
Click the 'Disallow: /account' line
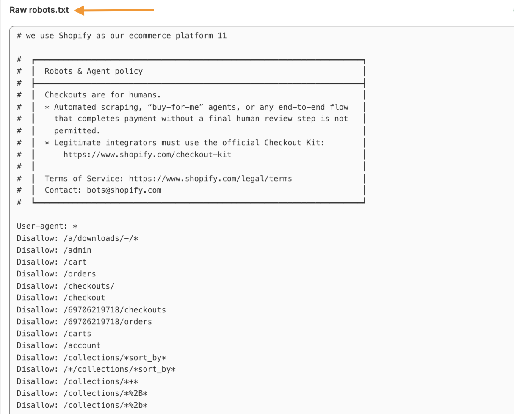59,345
